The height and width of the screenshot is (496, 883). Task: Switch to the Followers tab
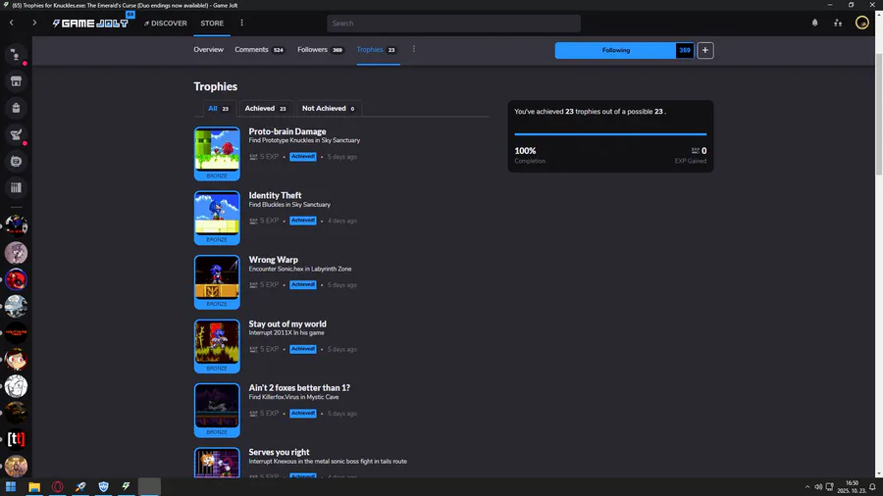coord(321,49)
